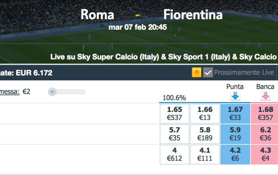This screenshot has height=175, width=278.
Task: Choose the 4.1 odds with €111
Action: point(205,154)
